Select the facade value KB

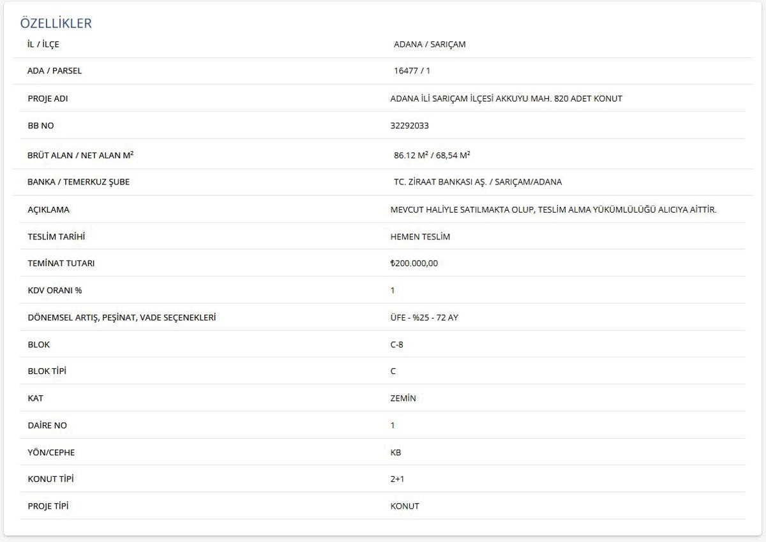click(396, 453)
